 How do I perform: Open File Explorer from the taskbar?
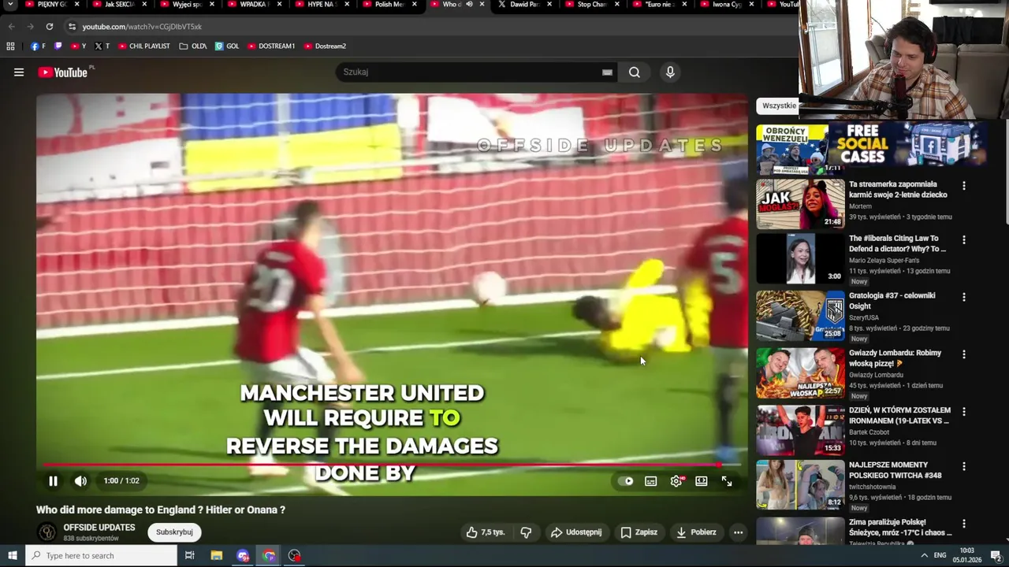pos(217,556)
